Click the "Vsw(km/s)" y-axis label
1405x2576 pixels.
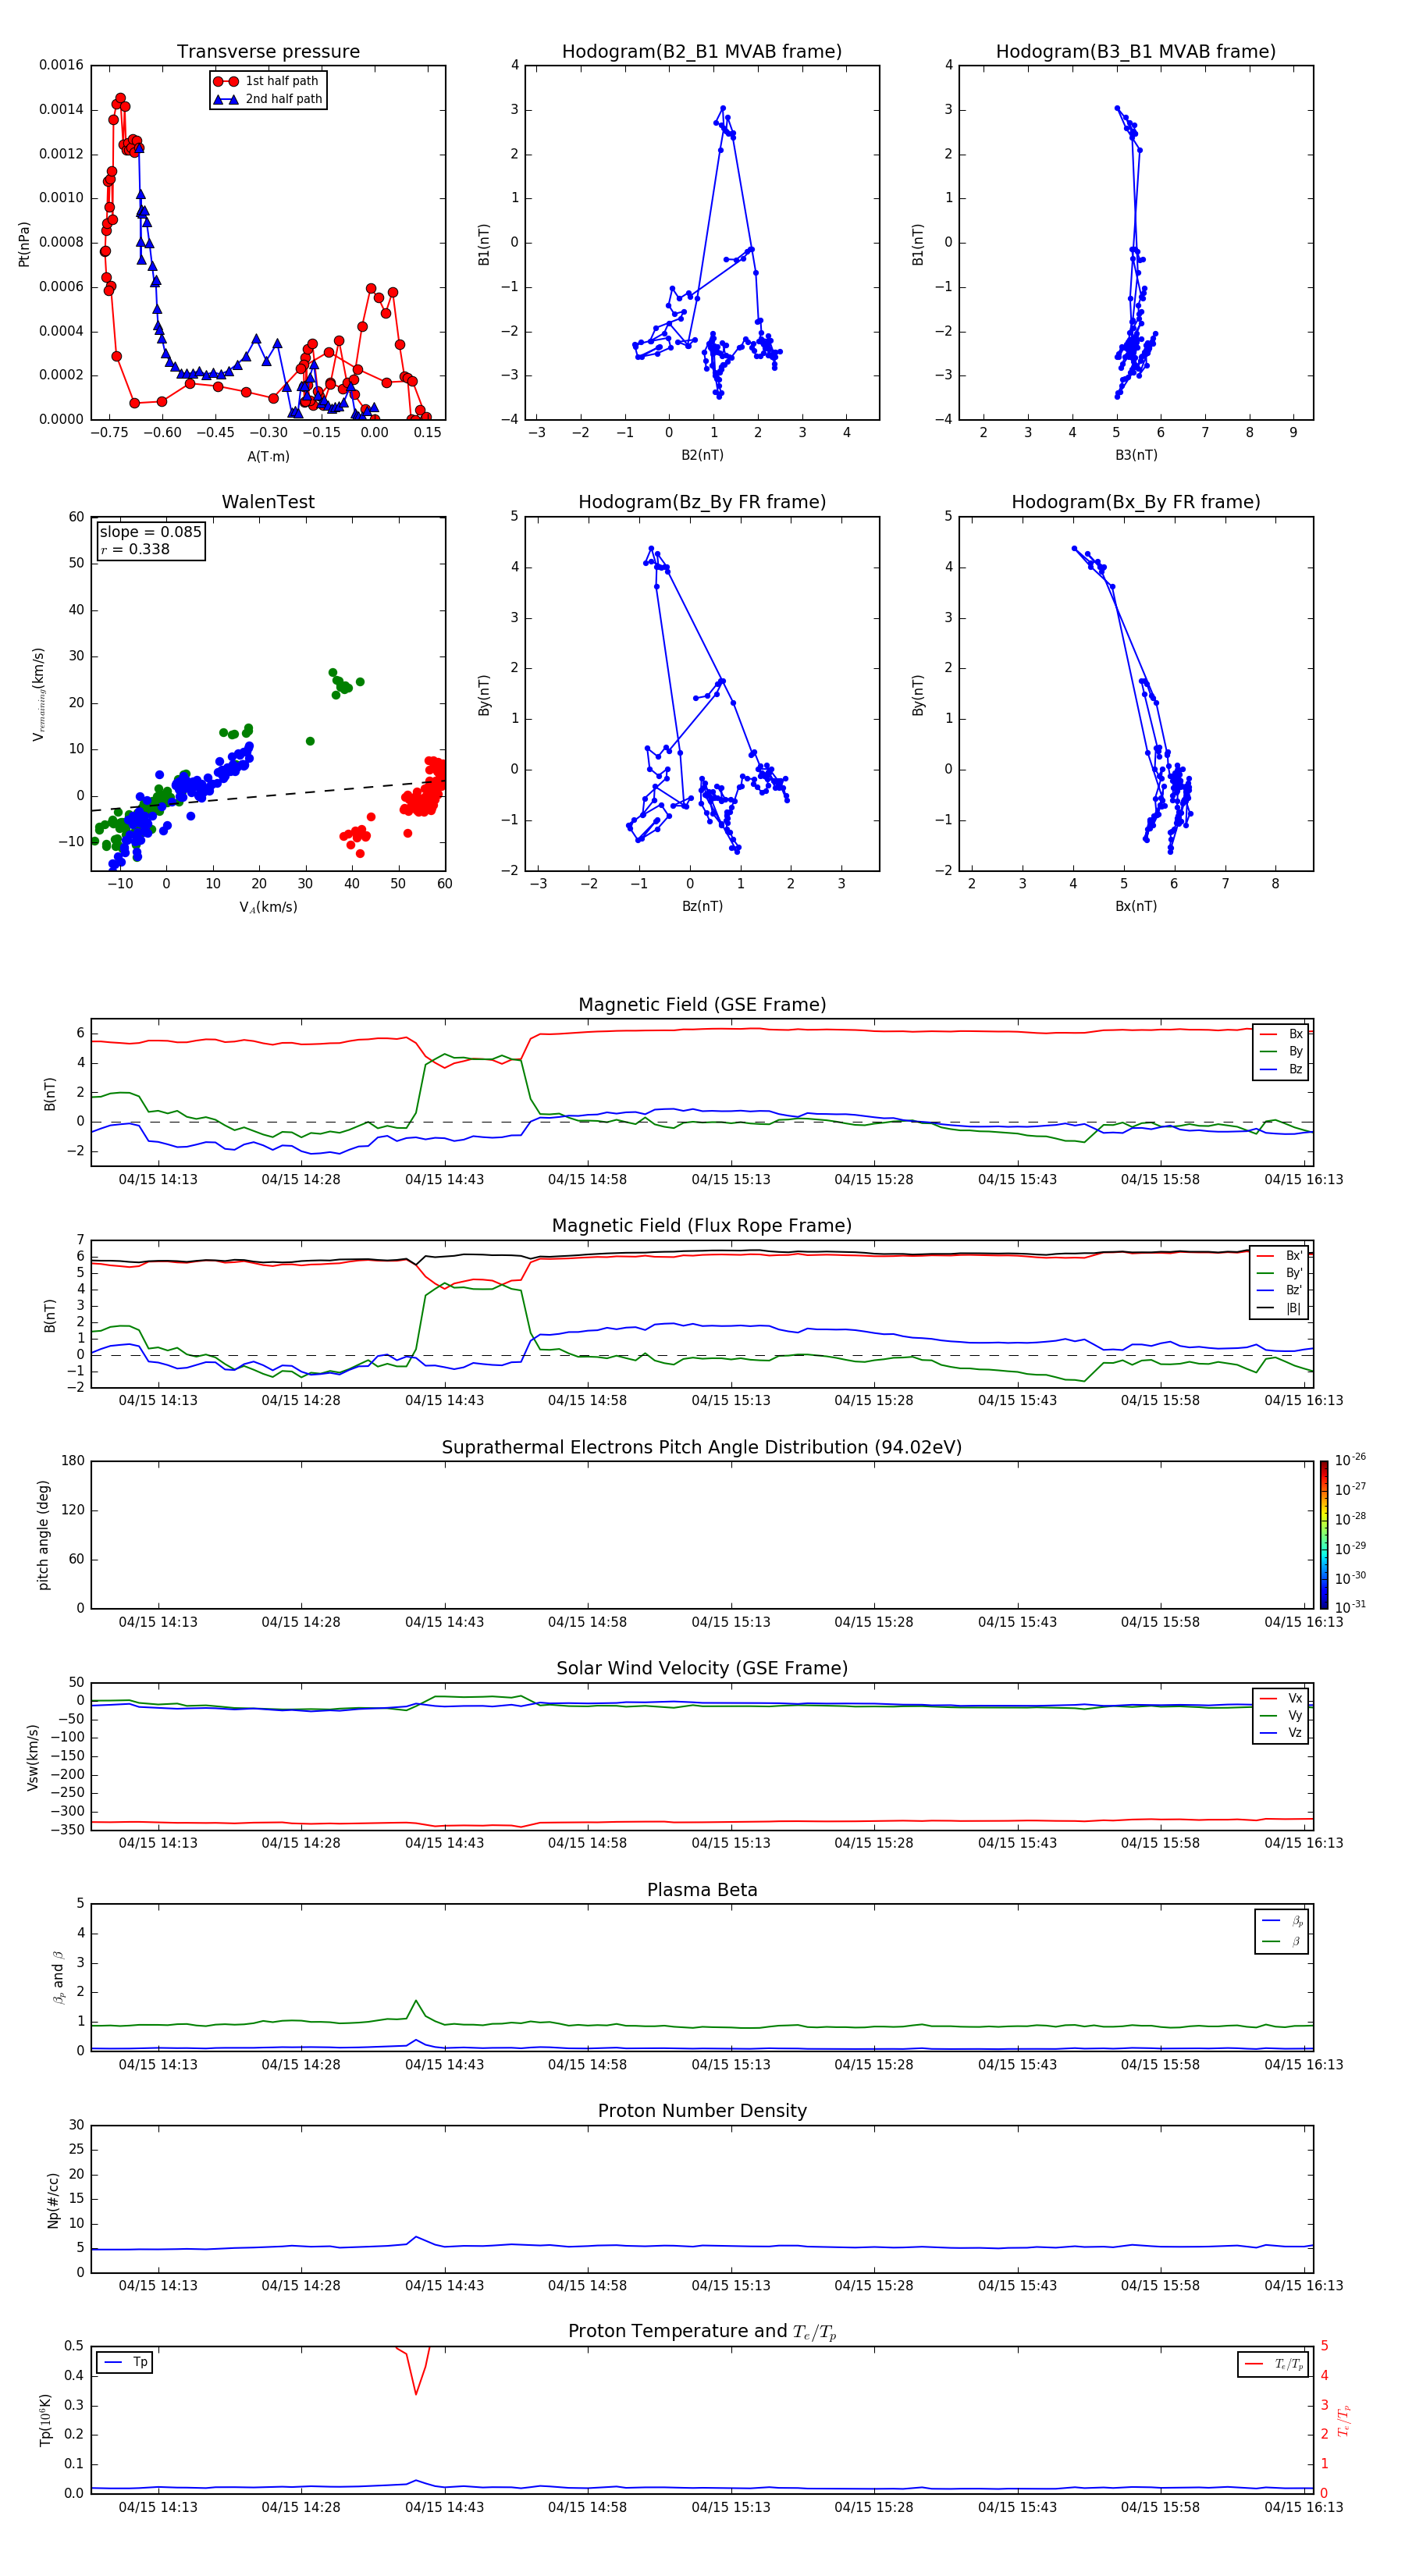click(x=33, y=1757)
